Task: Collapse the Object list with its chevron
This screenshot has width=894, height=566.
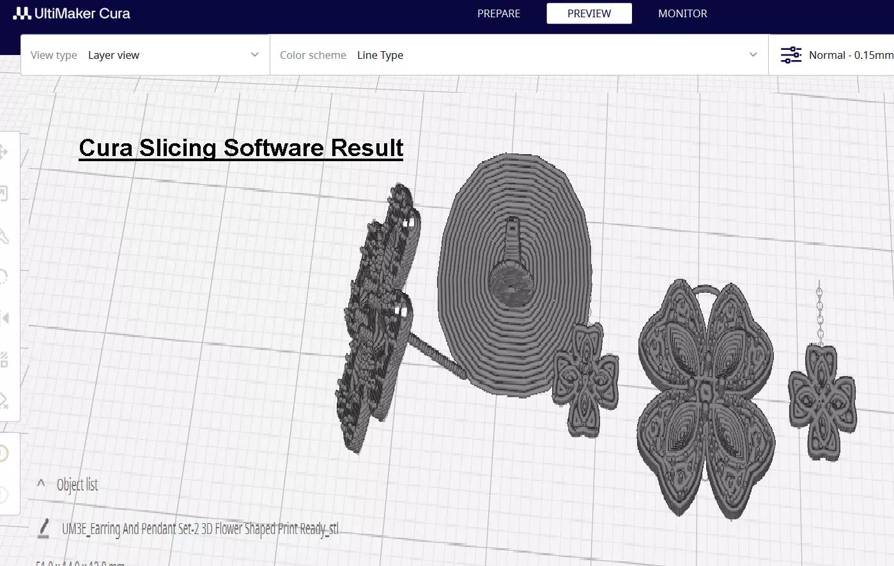Action: coord(41,483)
